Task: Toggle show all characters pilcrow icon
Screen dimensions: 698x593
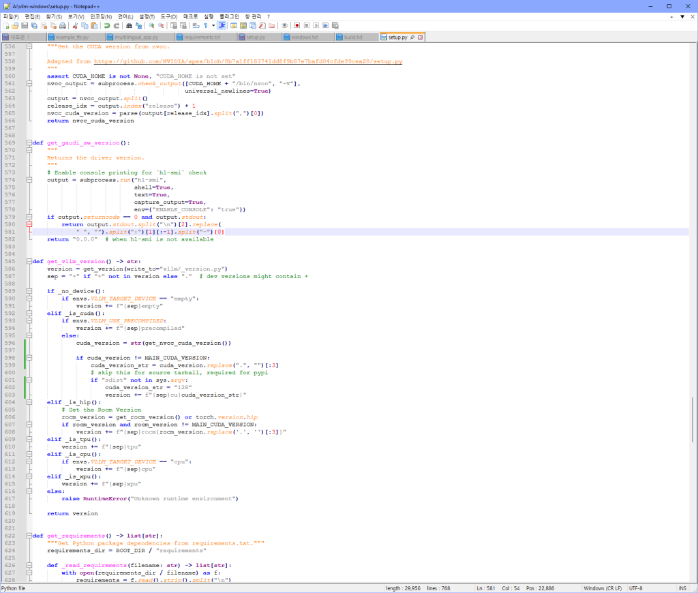Action: pos(204,26)
